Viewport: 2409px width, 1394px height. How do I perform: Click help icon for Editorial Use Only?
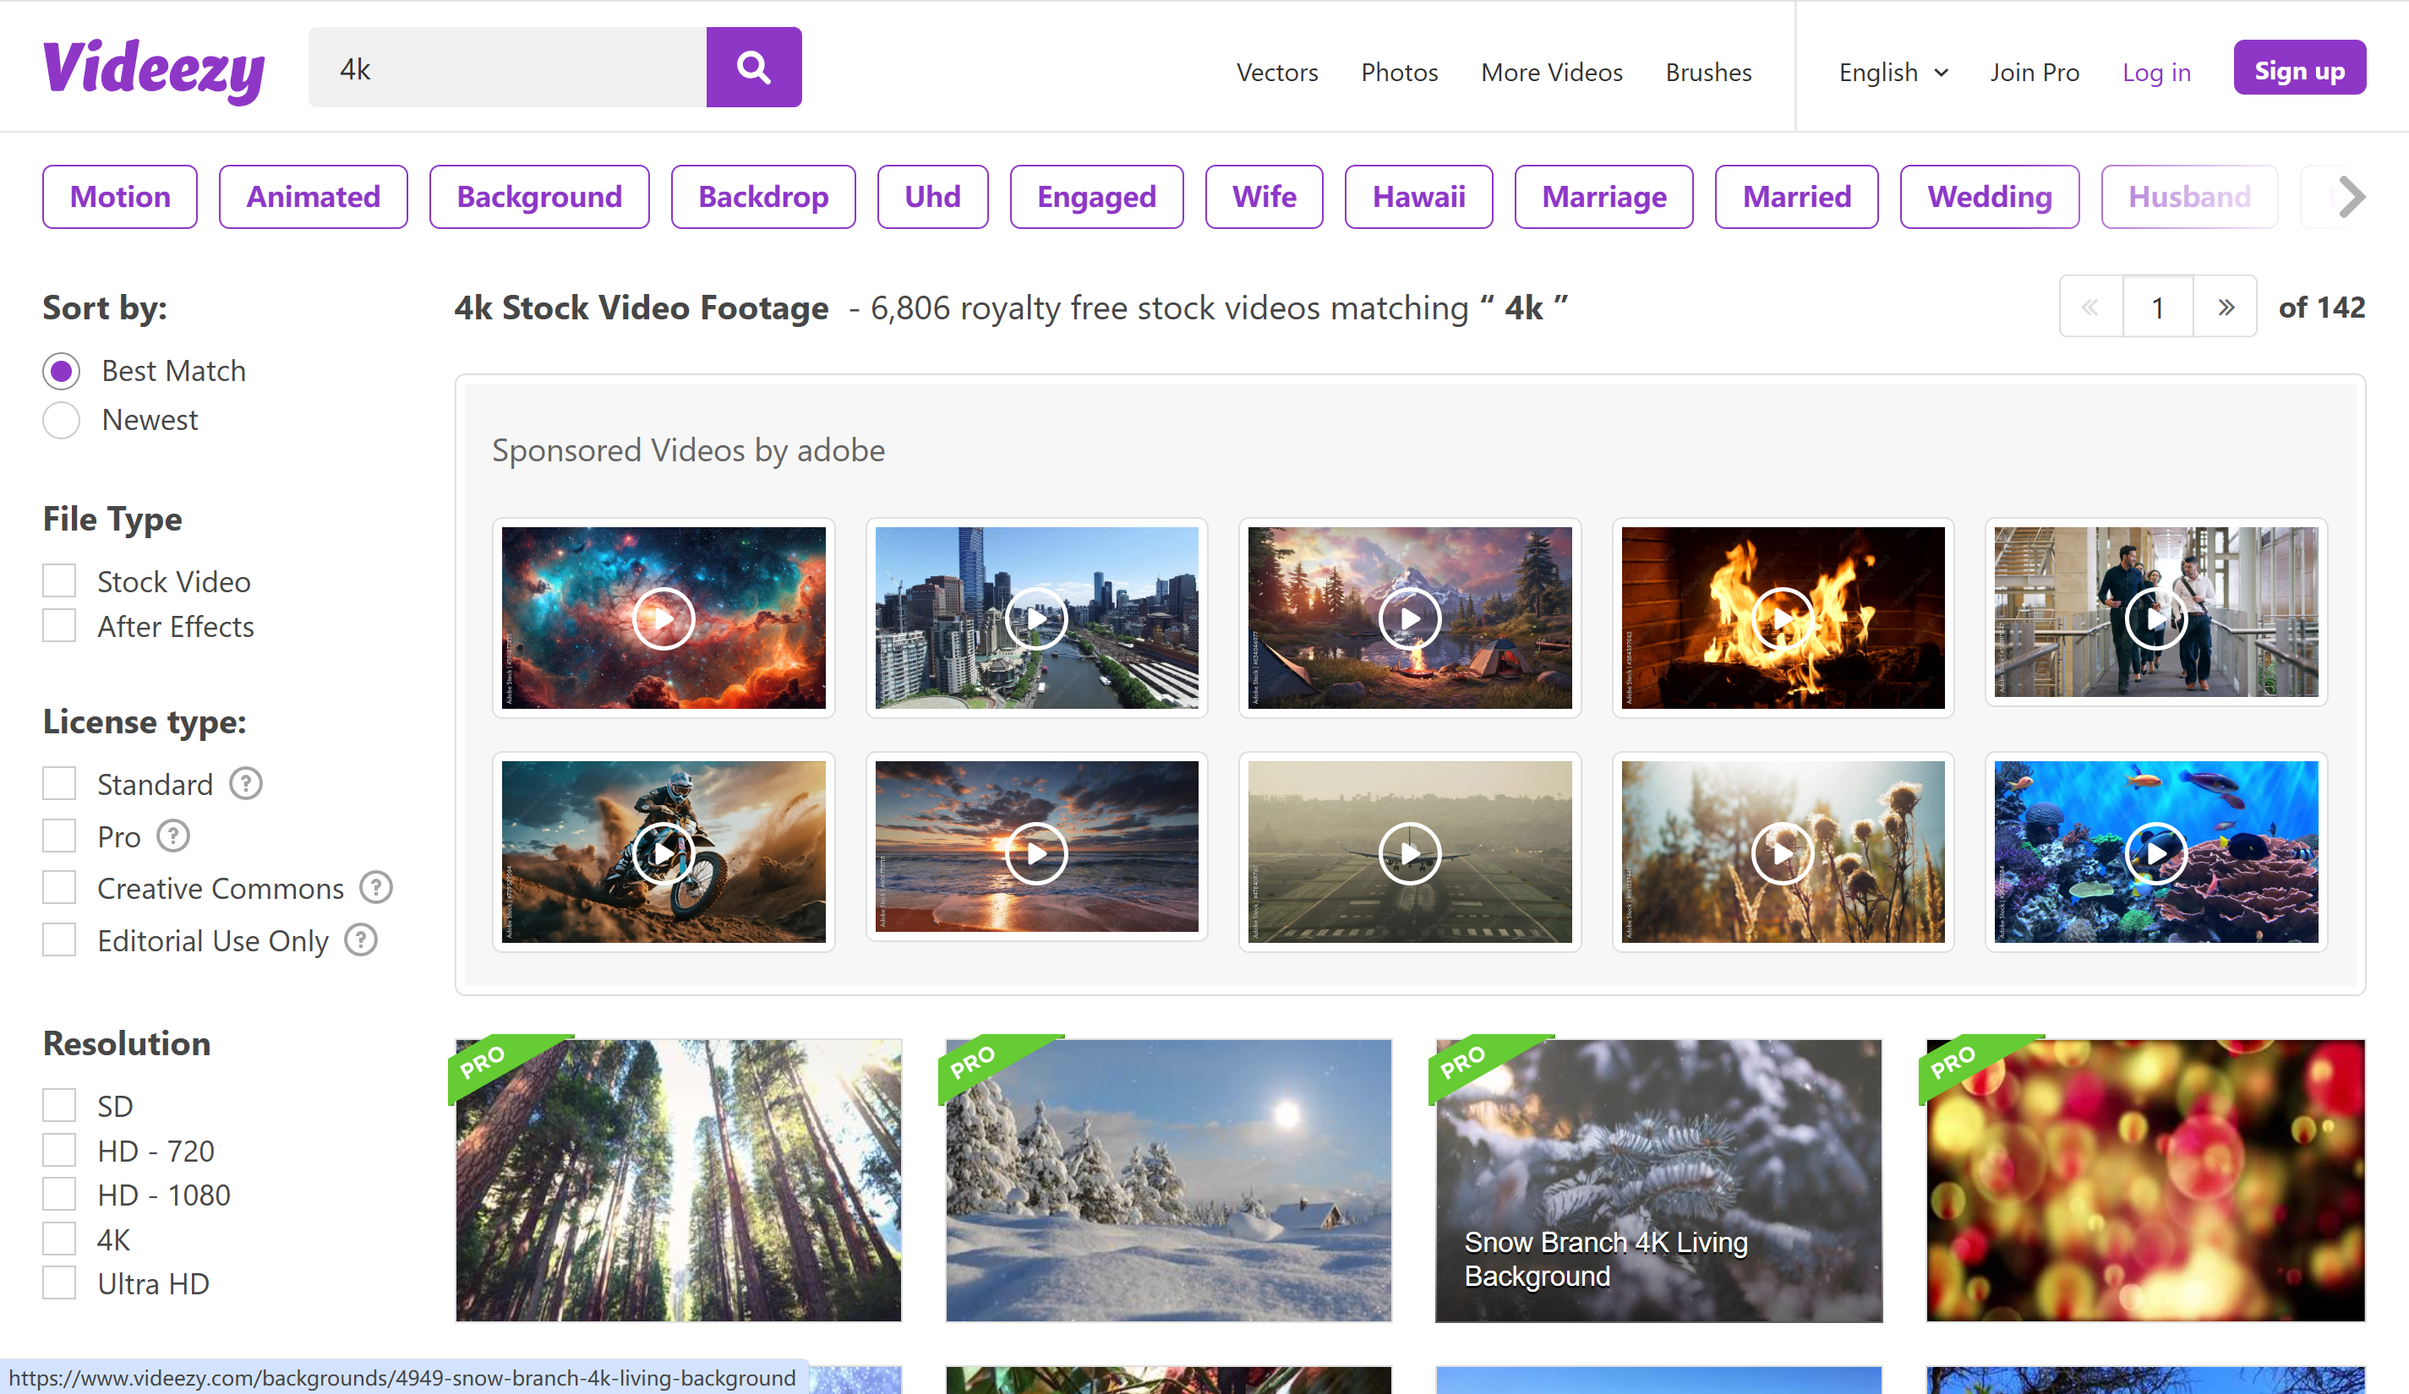click(360, 940)
